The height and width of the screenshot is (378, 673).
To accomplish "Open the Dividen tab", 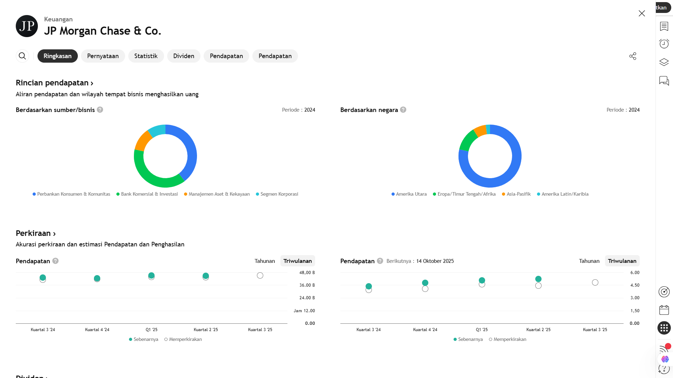I will click(183, 56).
